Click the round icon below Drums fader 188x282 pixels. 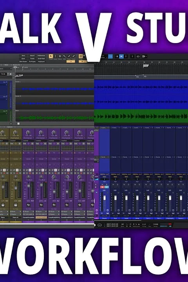(x=107, y=210)
